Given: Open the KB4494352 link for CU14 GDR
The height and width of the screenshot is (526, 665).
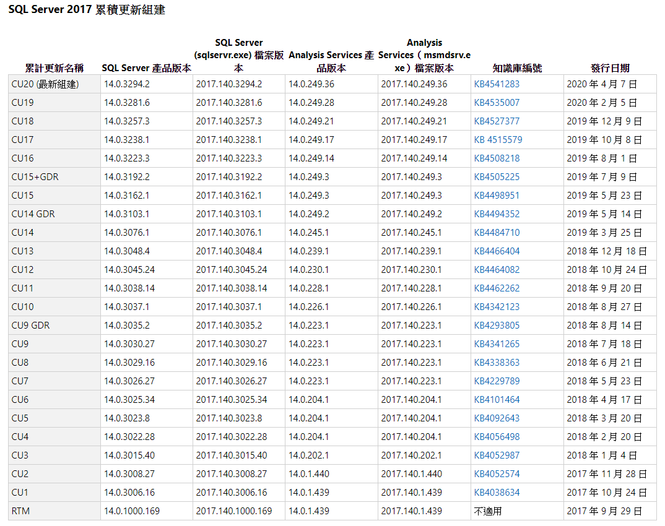Looking at the screenshot, I should 497,214.
